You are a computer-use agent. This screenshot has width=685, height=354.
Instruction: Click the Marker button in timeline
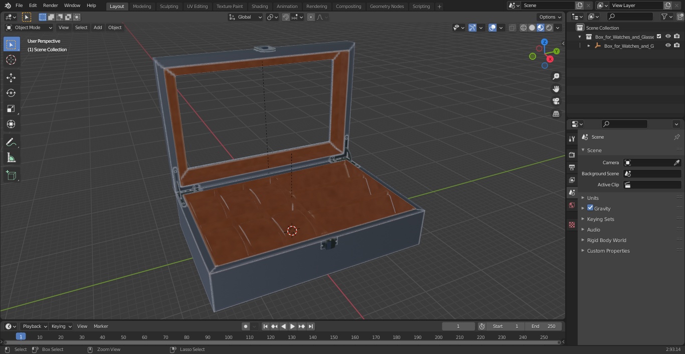pos(101,326)
